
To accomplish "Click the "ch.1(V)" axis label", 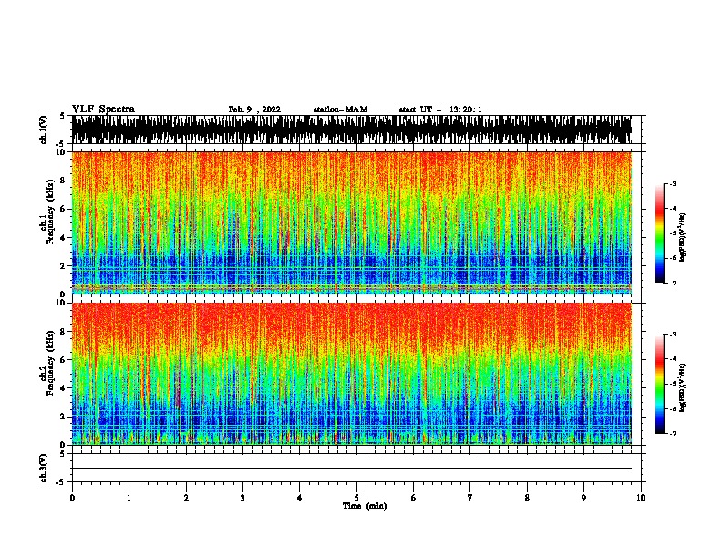I will click(44, 129).
